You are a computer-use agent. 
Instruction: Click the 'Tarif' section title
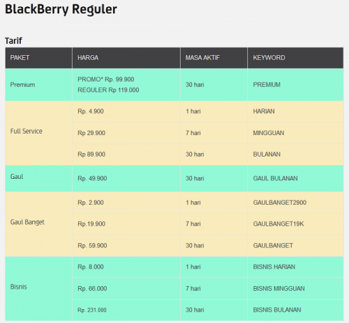point(13,41)
